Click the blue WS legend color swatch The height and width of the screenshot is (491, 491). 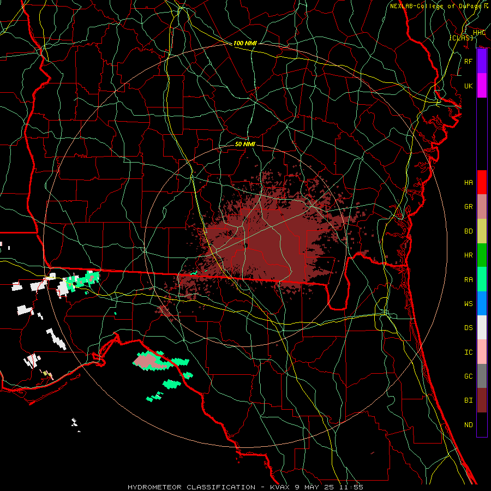coord(482,303)
